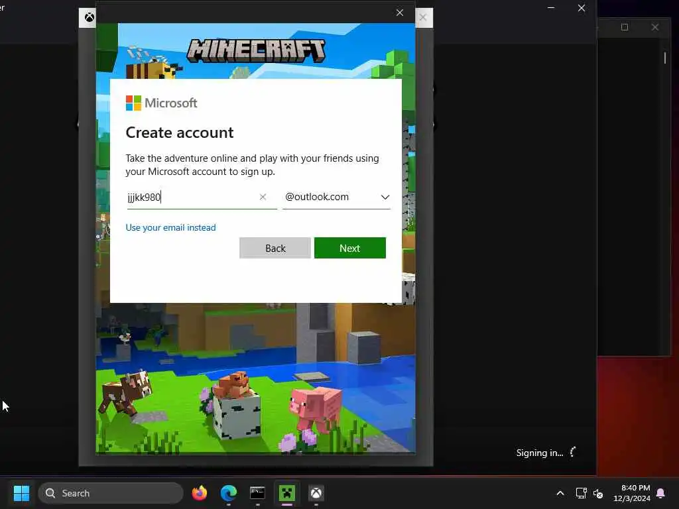Click the 'Signing in...' status text
679x509 pixels.
(540, 453)
